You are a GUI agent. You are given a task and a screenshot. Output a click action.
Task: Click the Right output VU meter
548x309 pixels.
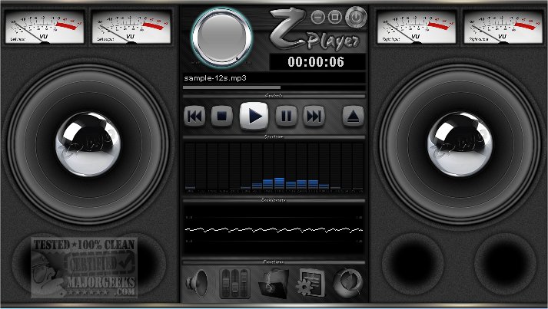tap(503, 27)
